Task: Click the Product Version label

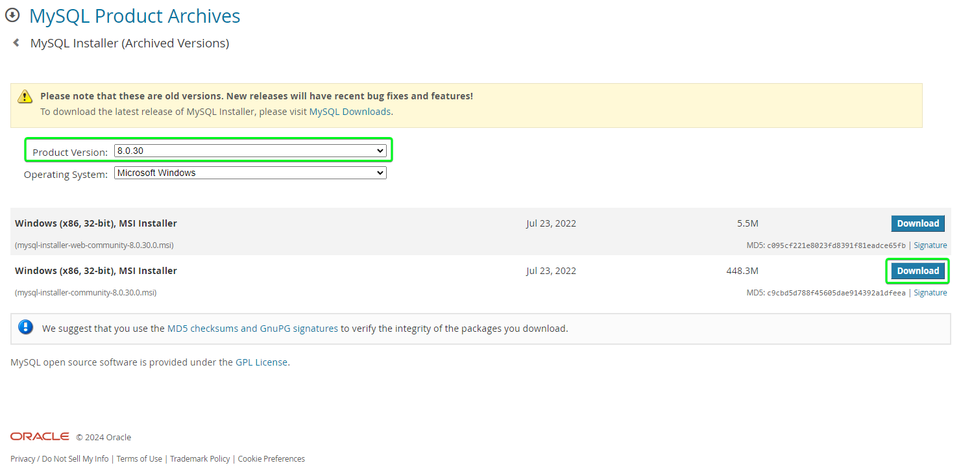Action: point(70,153)
